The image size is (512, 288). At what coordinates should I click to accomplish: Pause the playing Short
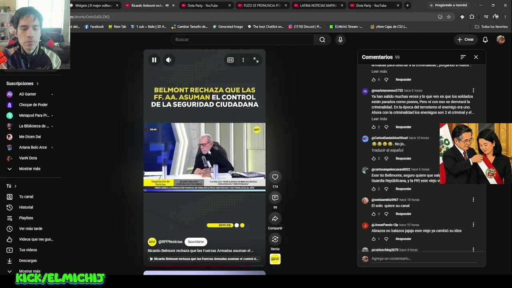154,60
